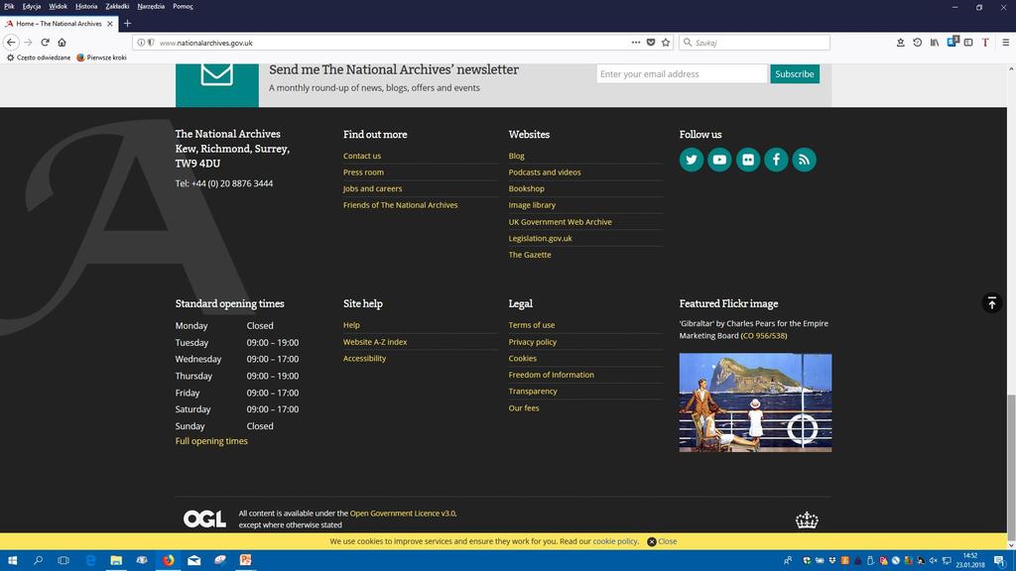Click the Często odwiedzane bookmark
Image resolution: width=1016 pixels, height=571 pixels.
click(39, 57)
